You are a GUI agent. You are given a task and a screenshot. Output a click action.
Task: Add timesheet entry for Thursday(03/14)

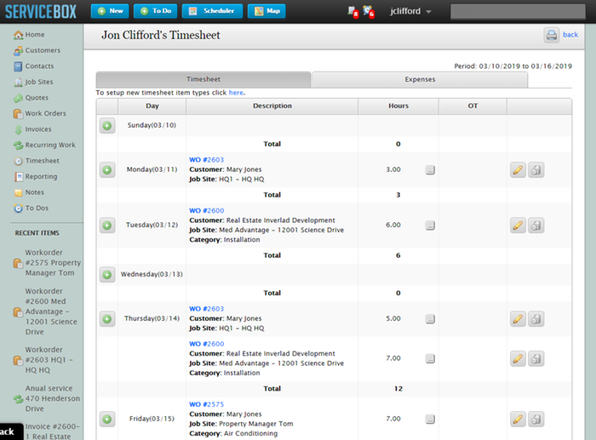pyautogui.click(x=107, y=319)
